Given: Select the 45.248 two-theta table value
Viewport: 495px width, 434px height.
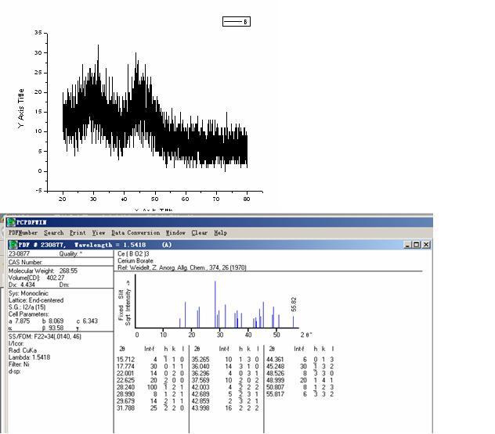Looking at the screenshot, I should pos(275,366).
